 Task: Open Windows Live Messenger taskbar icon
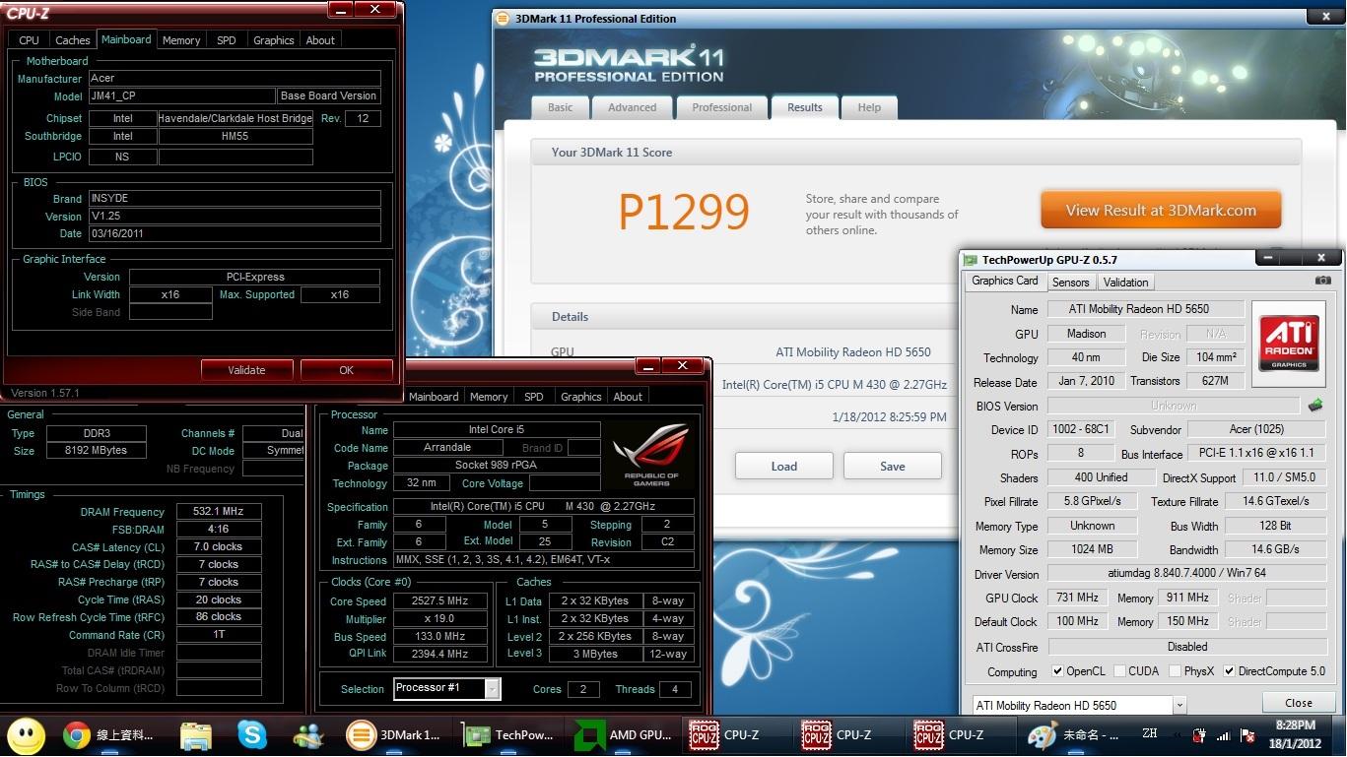pyautogui.click(x=308, y=735)
